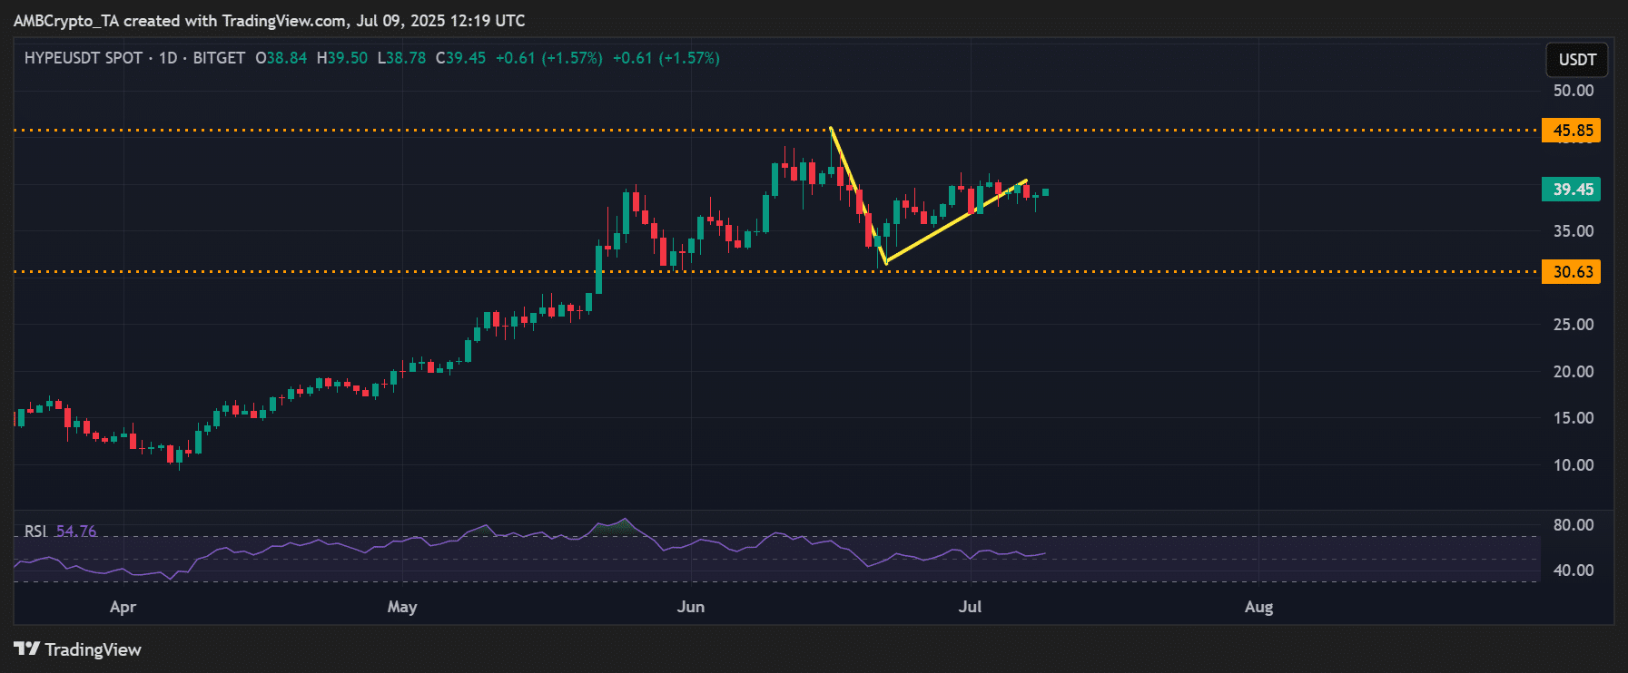The height and width of the screenshot is (673, 1628).
Task: Click the TradingView wordmark text
Action: click(93, 649)
